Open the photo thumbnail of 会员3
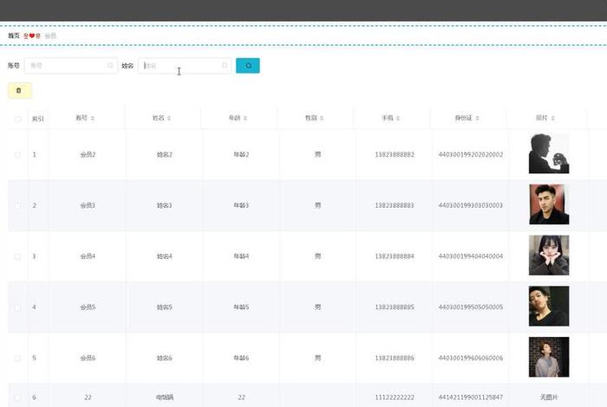Screen dimensions: 607x407 (549, 204)
